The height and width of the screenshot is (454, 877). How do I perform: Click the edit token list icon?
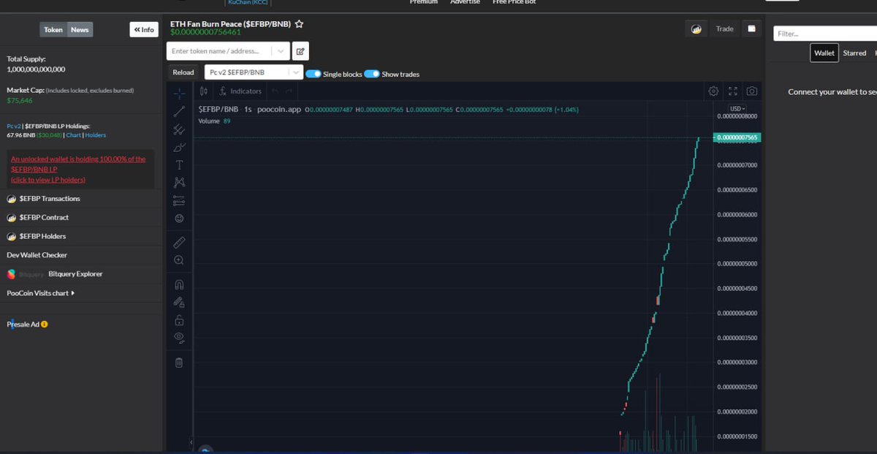pos(300,51)
